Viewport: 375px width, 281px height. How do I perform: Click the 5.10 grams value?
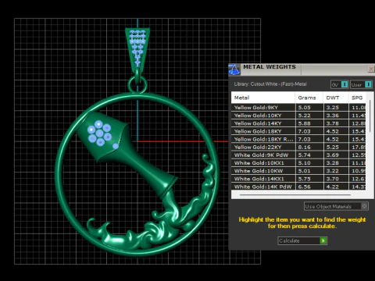(304, 163)
